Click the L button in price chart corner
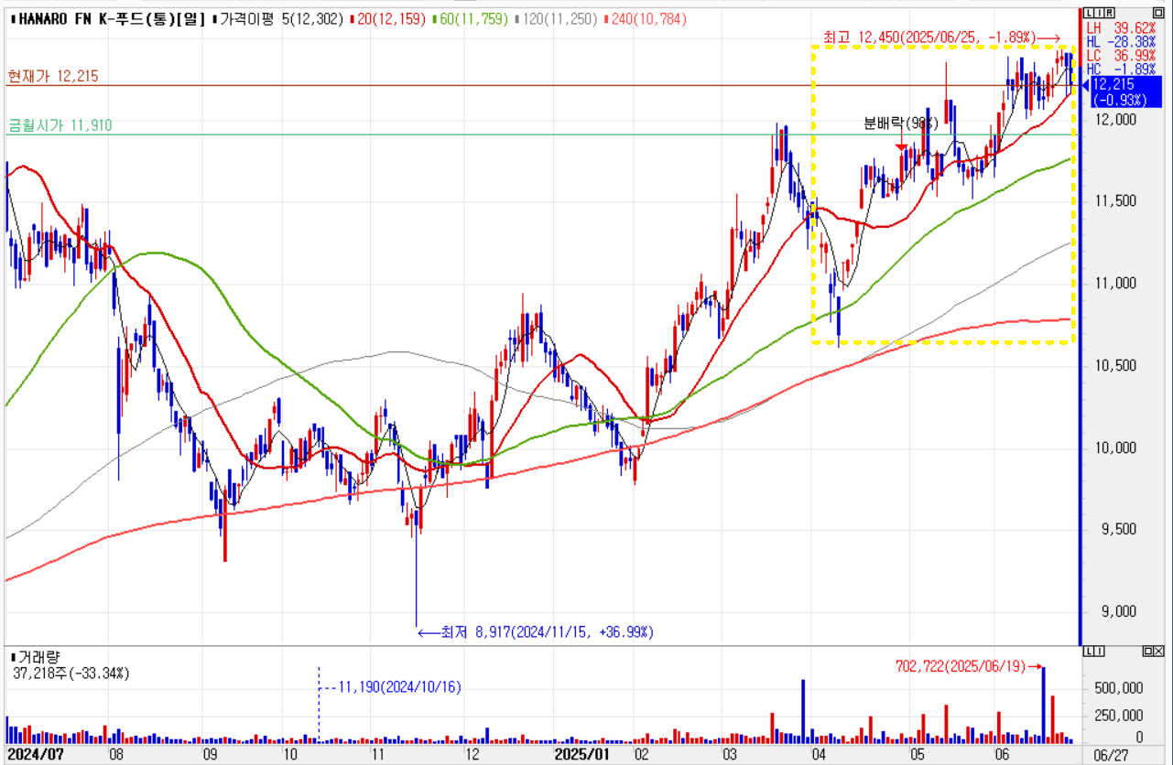The width and height of the screenshot is (1173, 765). tap(1087, 12)
